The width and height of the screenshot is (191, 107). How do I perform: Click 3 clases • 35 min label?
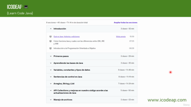127,63
